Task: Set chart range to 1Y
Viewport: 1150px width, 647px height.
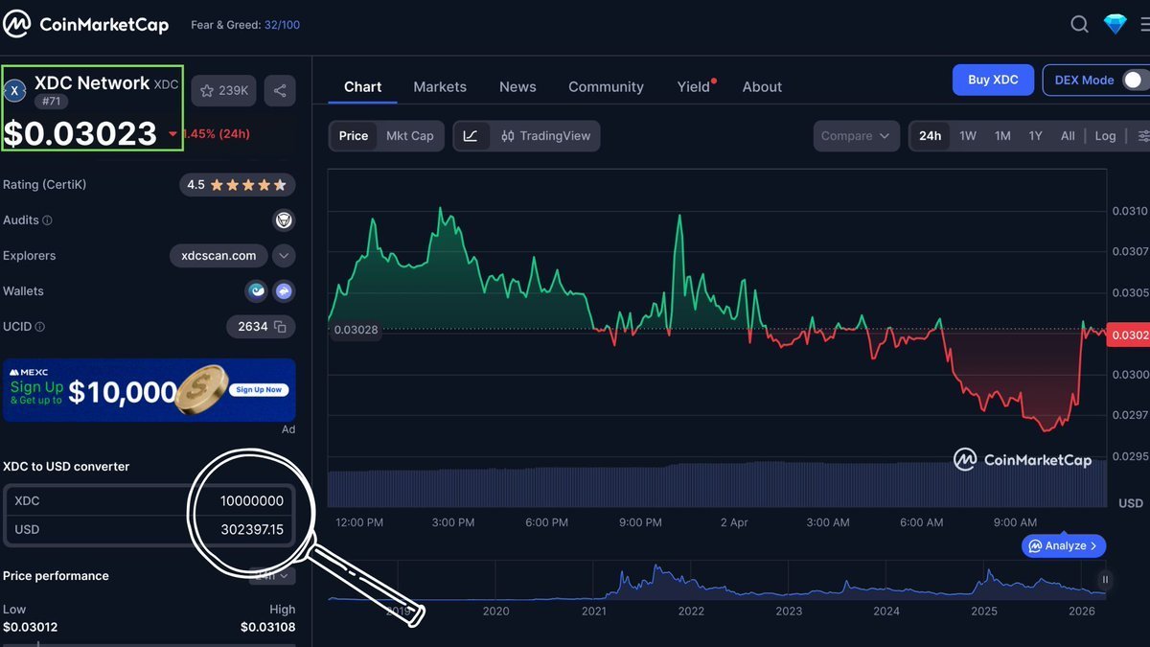Action: [x=1035, y=136]
